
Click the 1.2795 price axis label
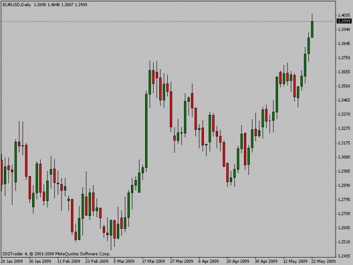[x=344, y=199]
